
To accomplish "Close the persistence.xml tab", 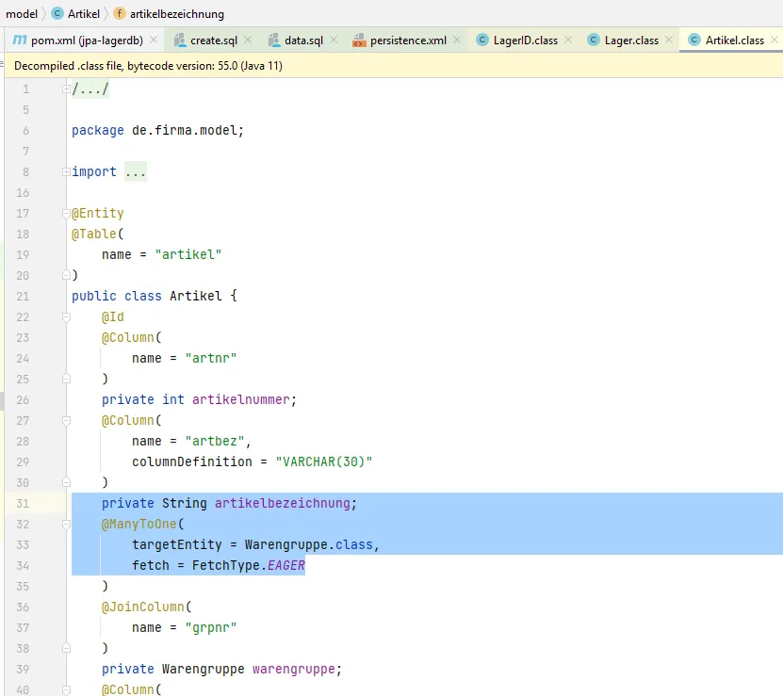I will (x=457, y=40).
